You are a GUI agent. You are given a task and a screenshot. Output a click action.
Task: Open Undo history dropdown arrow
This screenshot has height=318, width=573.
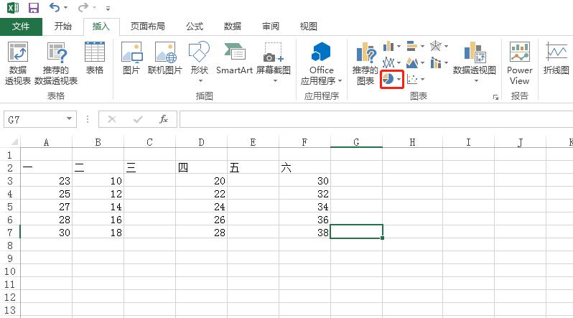point(65,8)
